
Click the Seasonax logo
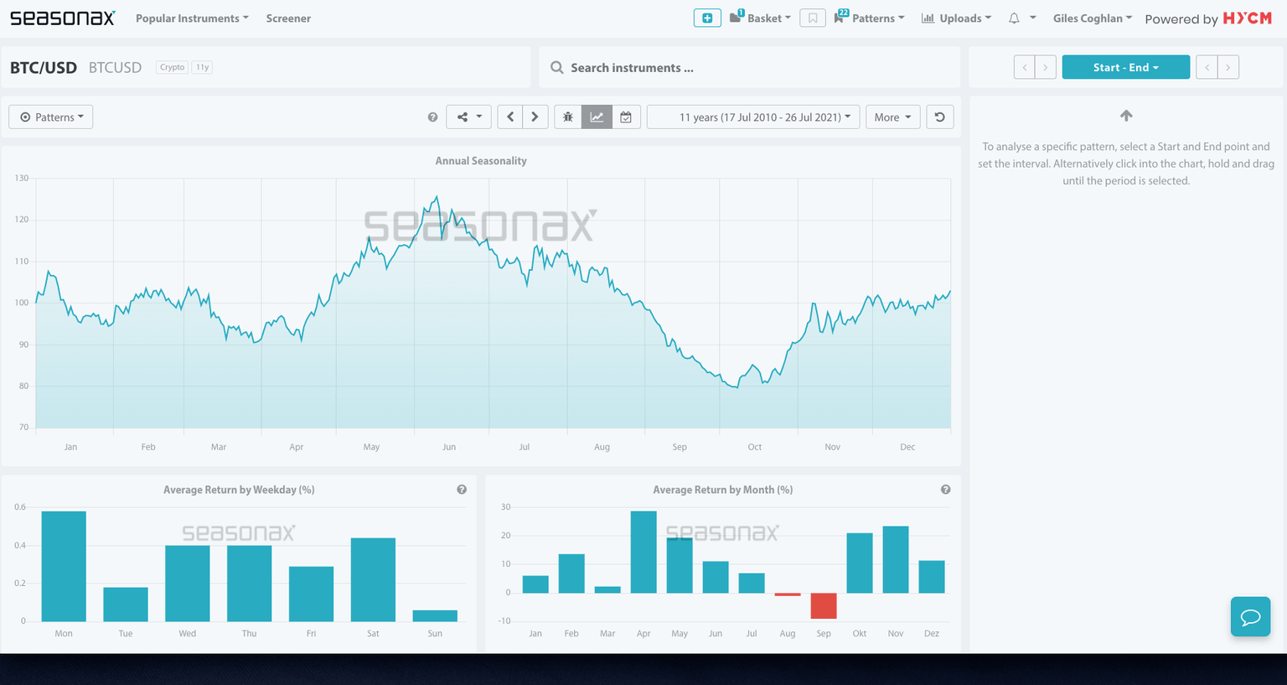pyautogui.click(x=62, y=18)
